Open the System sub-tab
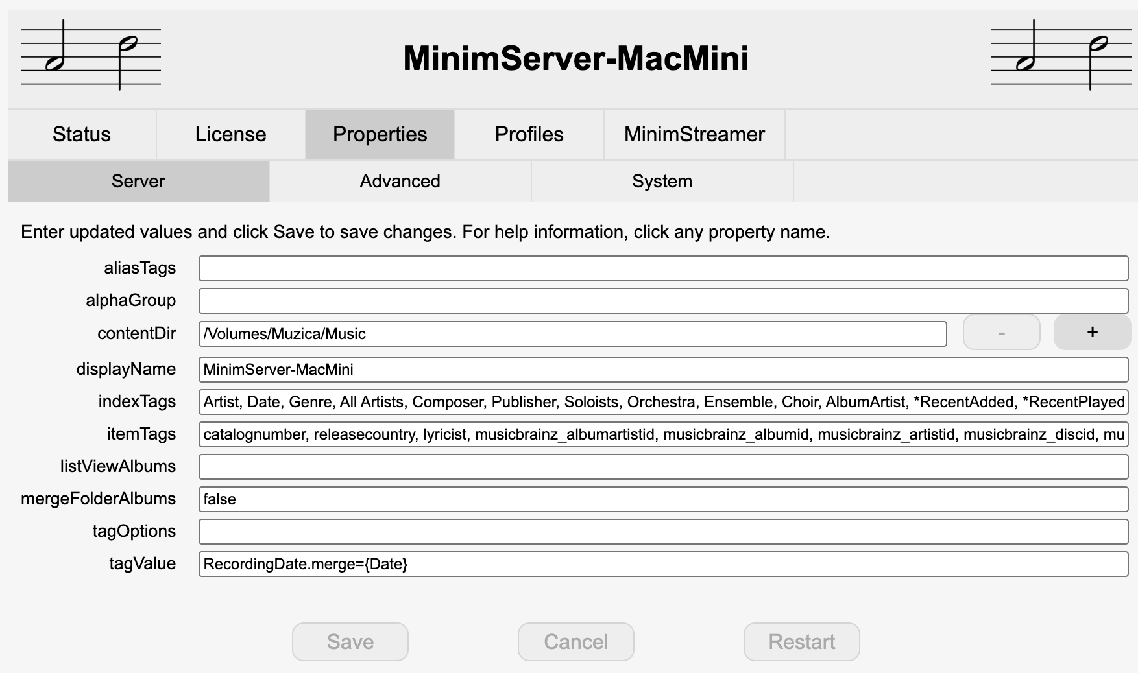 click(x=662, y=182)
